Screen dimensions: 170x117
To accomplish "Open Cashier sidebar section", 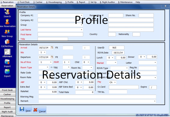I will coord(8,94).
